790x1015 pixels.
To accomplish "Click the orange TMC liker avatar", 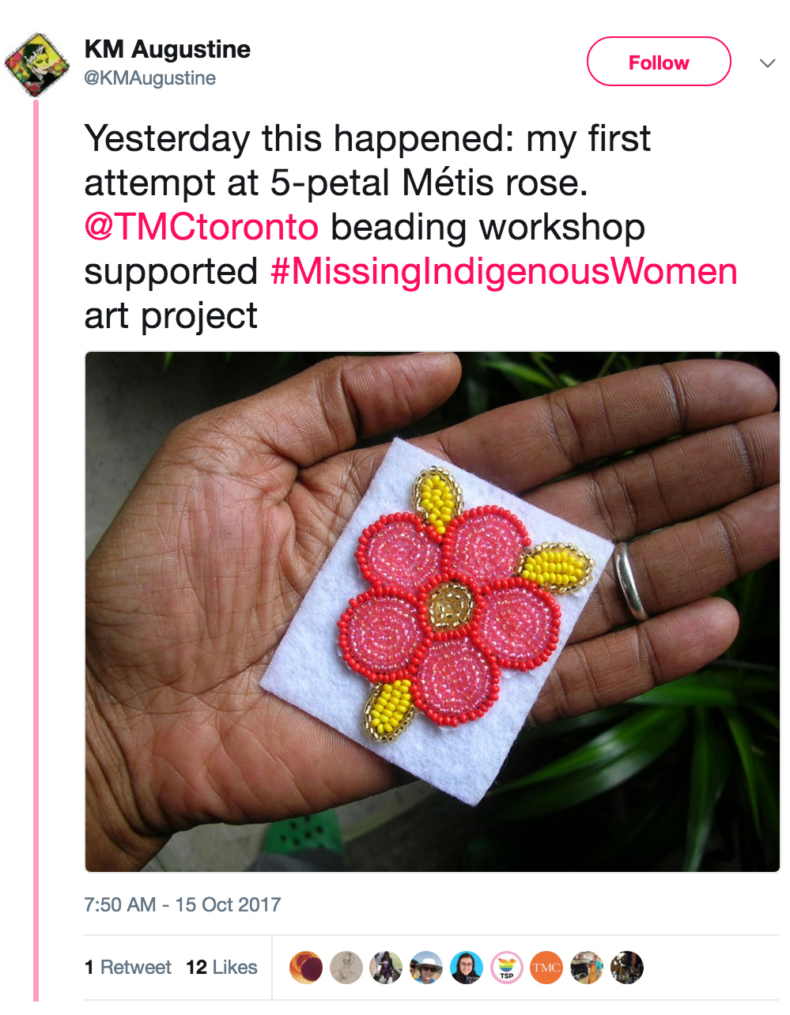I will (x=546, y=968).
